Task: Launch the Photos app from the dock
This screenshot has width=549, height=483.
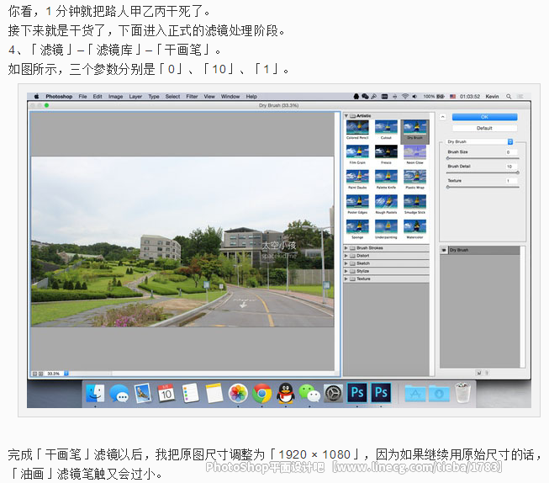Action: (x=238, y=393)
